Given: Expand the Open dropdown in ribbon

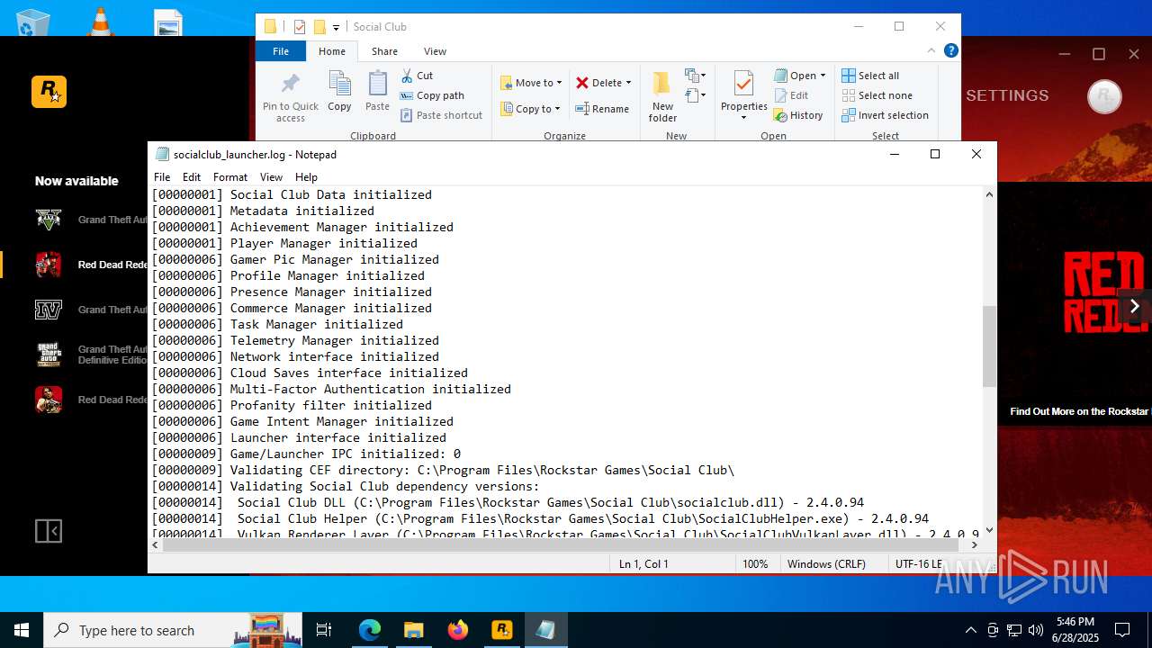Looking at the screenshot, I should [823, 76].
